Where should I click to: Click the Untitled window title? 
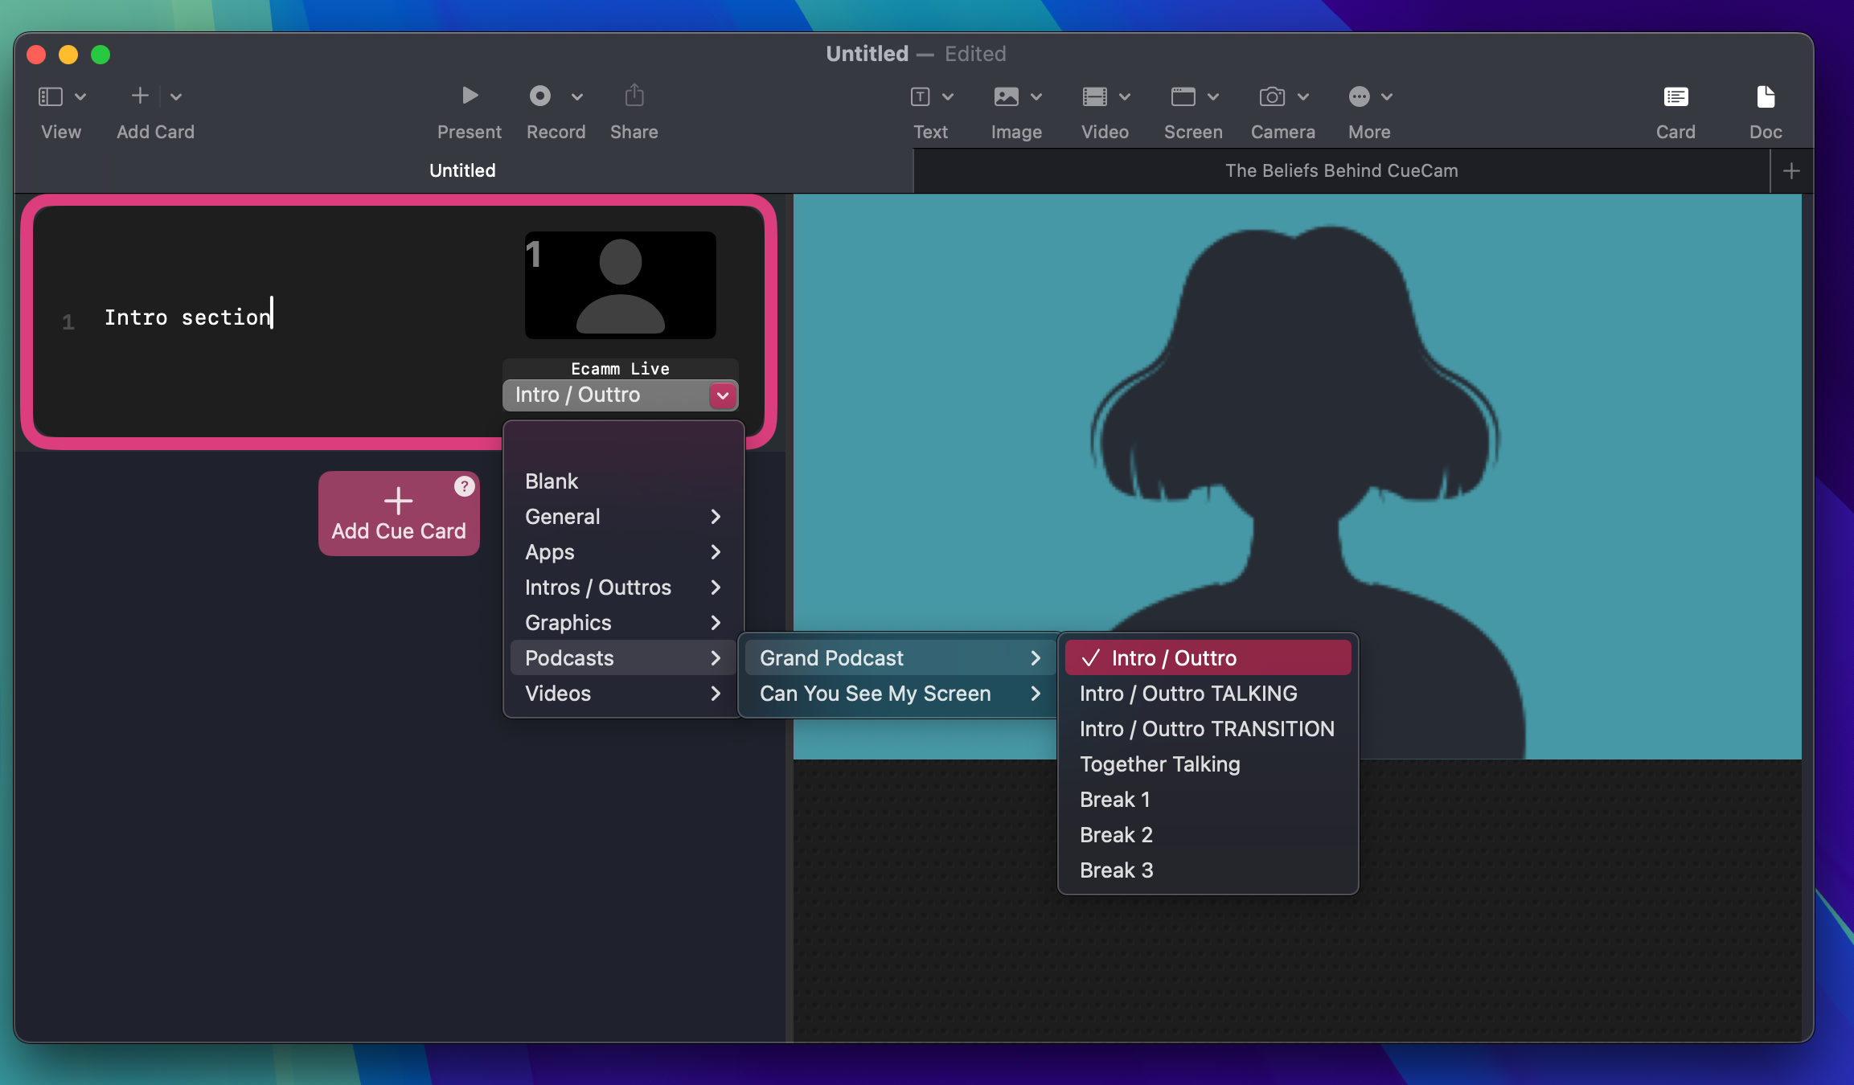pos(867,54)
